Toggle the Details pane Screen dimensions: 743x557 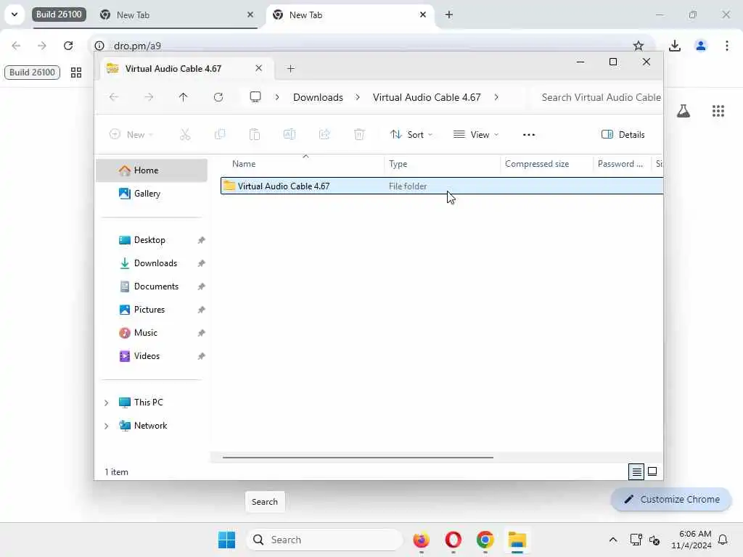(623, 134)
